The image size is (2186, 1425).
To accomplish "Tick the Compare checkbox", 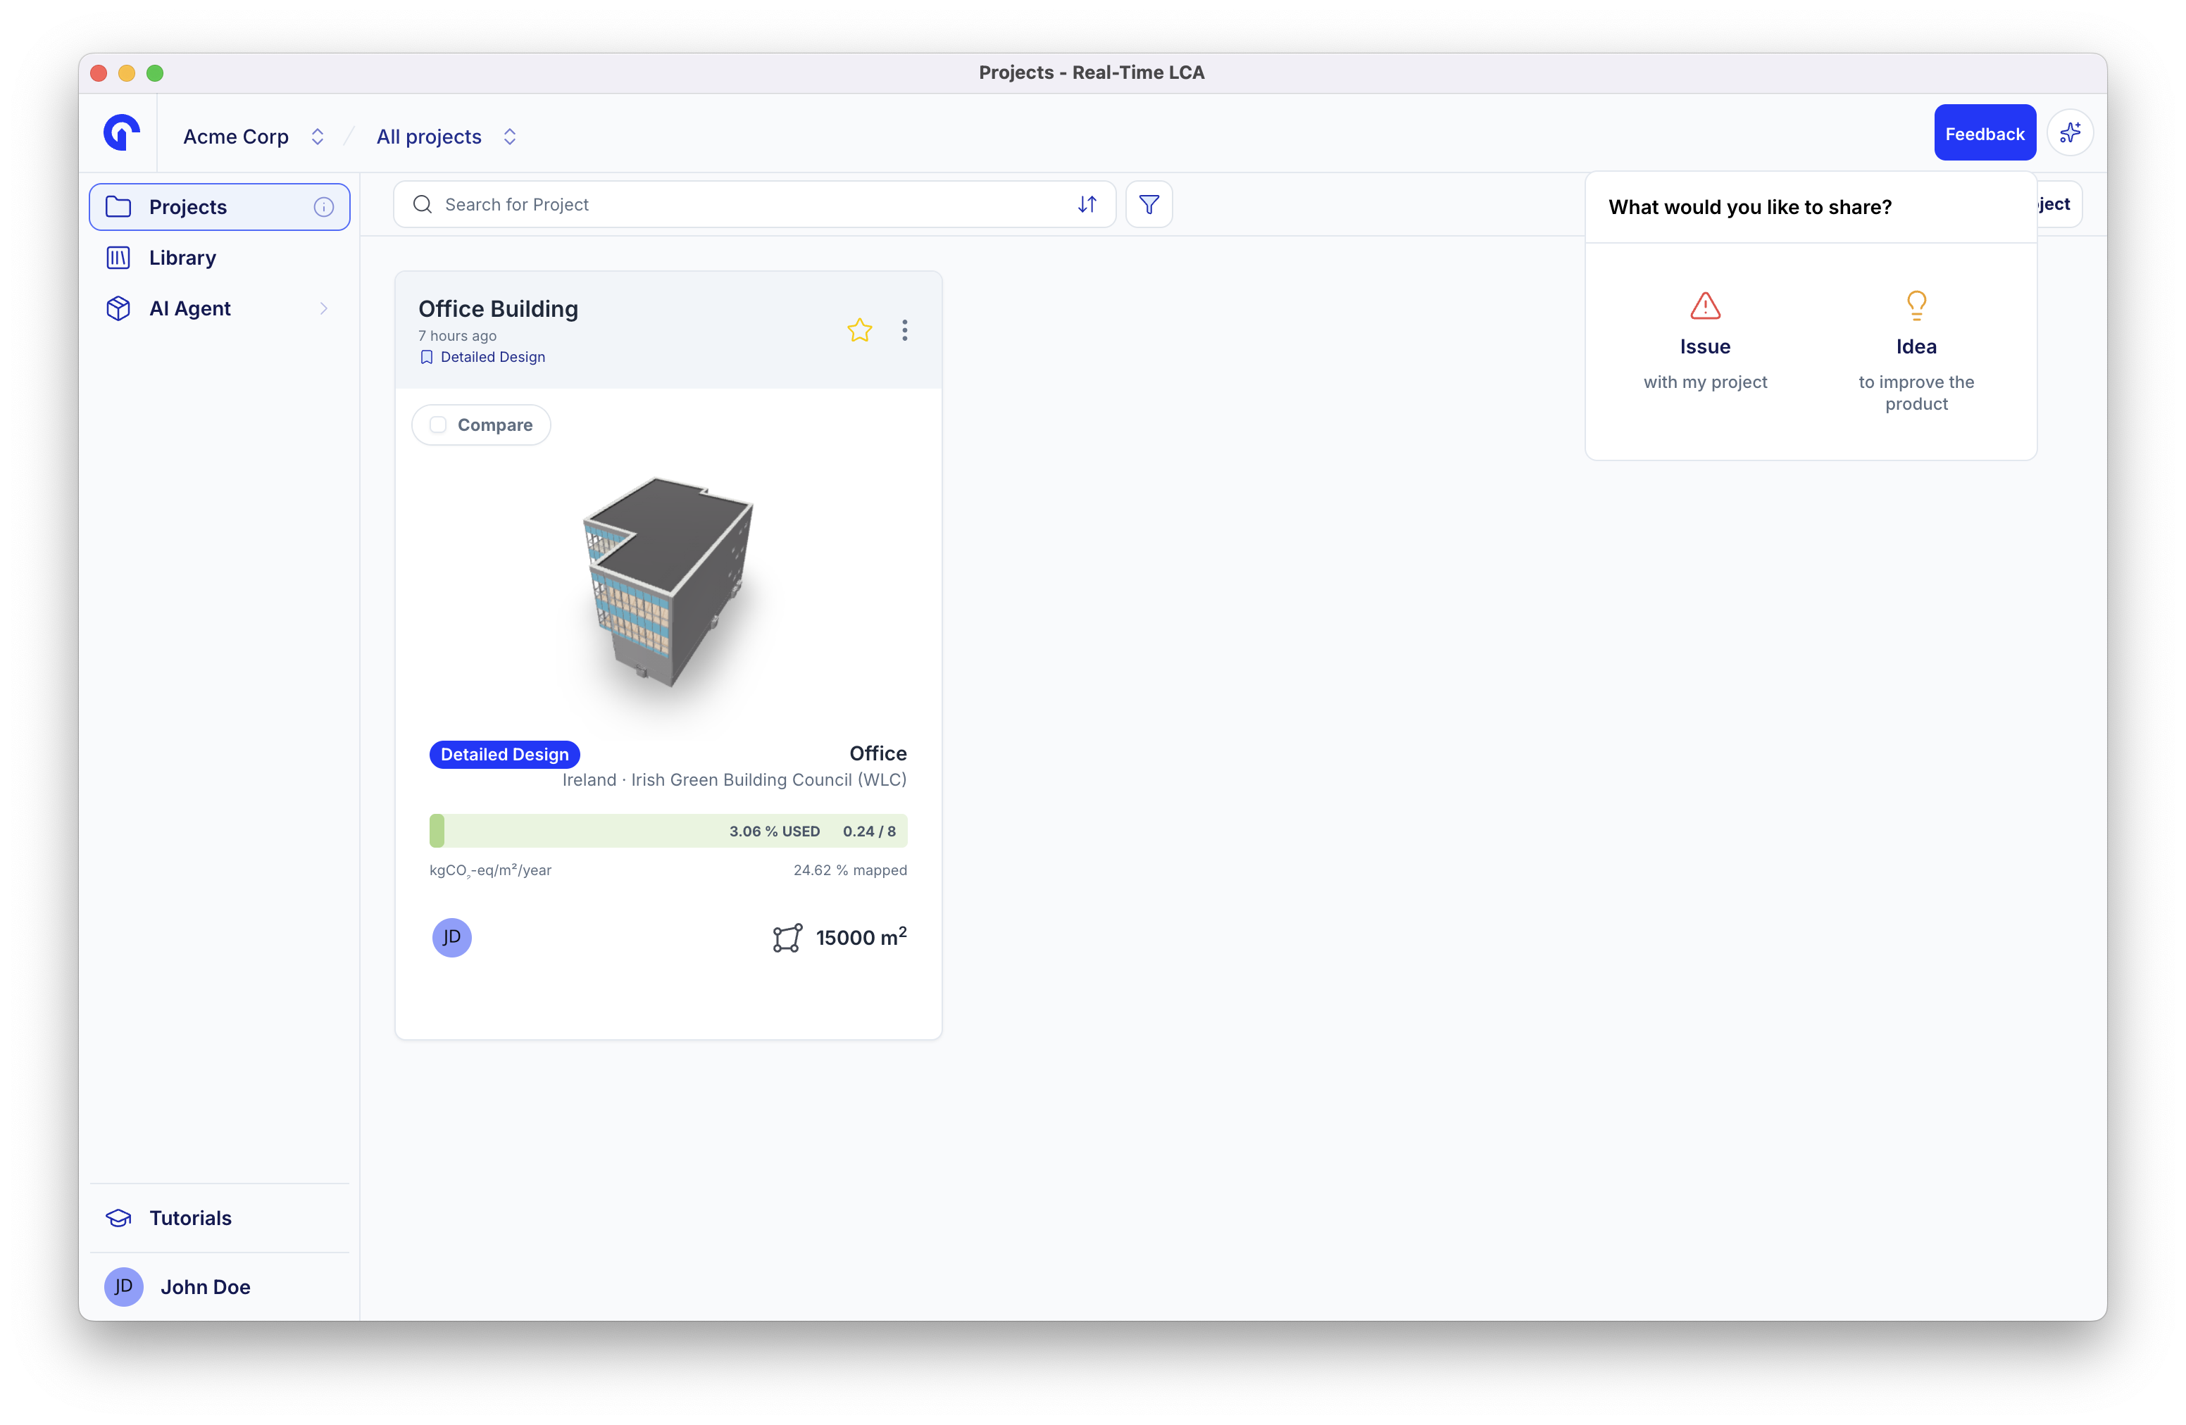I will tap(438, 425).
